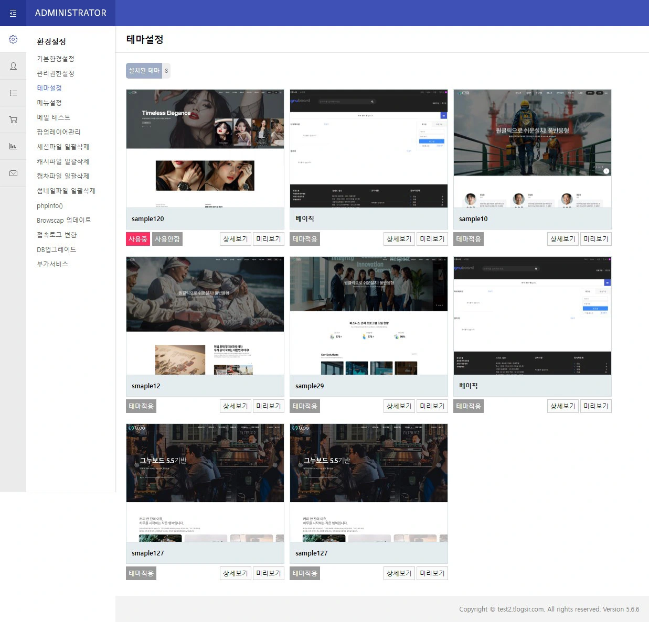The height and width of the screenshot is (622, 649).
Task: Open the mail envelope icon section
Action: point(13,173)
